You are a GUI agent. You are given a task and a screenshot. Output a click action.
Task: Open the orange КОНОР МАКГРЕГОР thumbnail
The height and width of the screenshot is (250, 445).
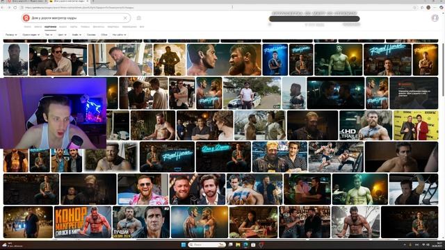pos(83,222)
